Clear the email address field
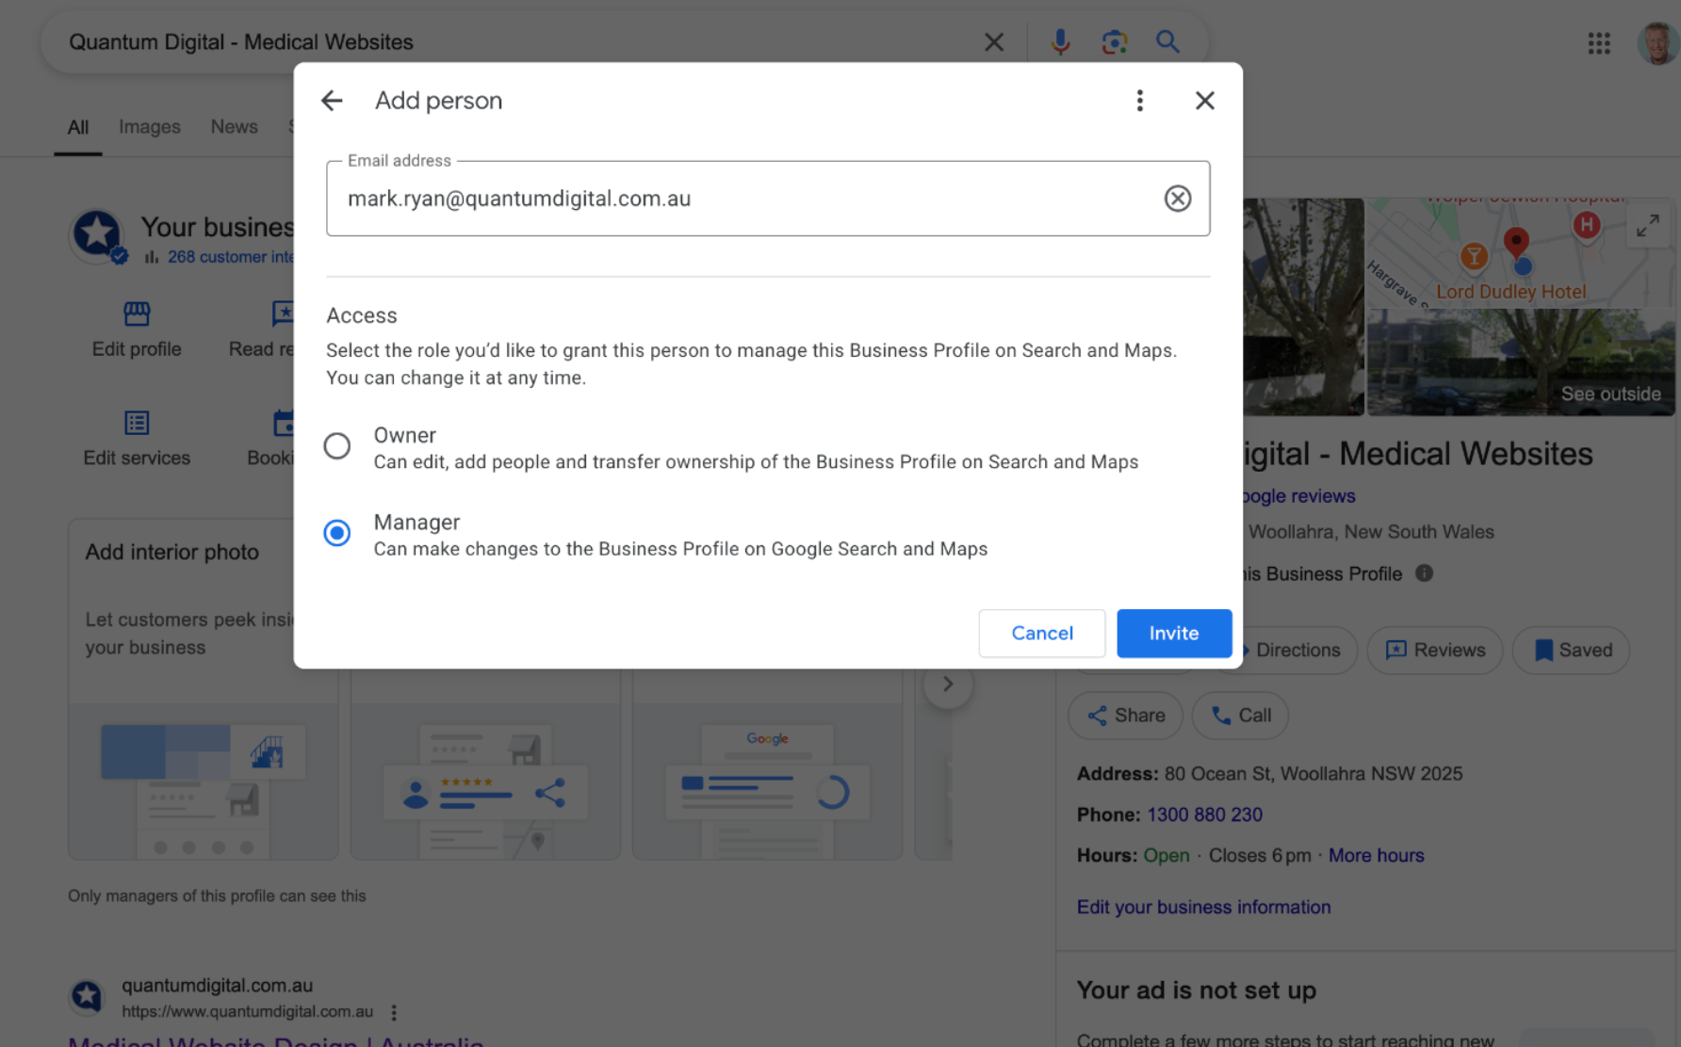Viewport: 1681px width, 1047px height. point(1177,199)
